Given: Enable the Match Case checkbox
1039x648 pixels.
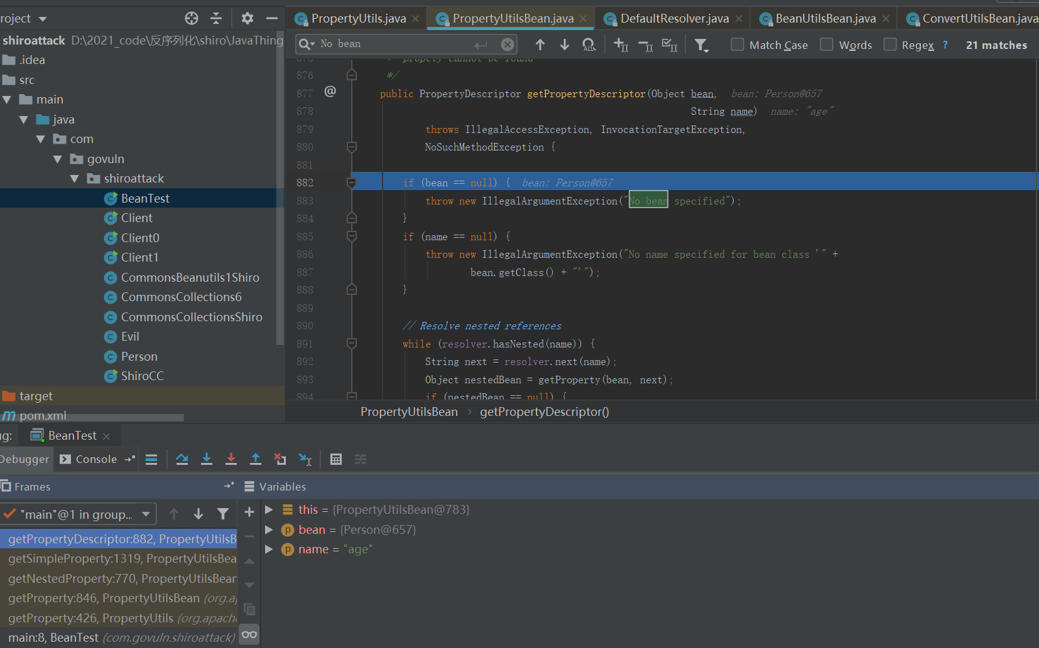Looking at the screenshot, I should click(737, 45).
